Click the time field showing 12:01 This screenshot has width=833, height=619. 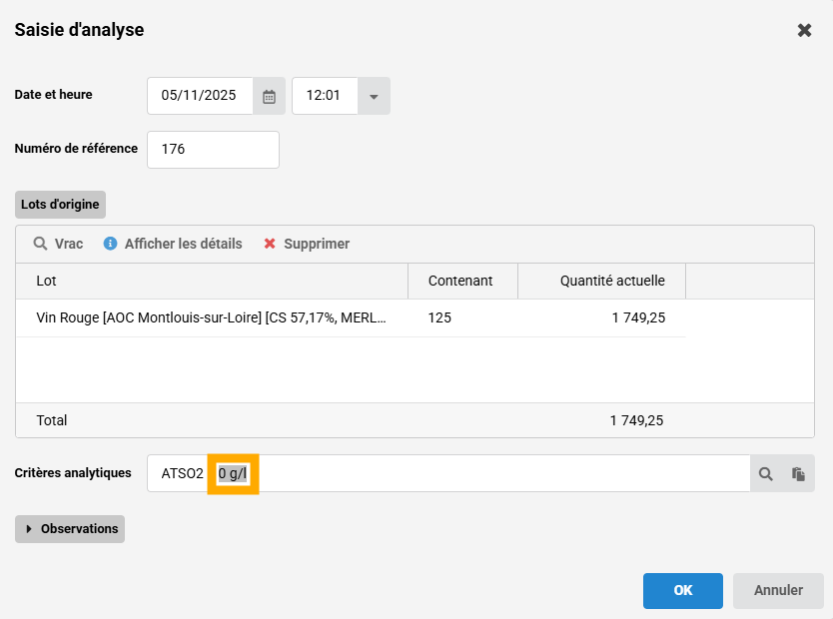(x=325, y=96)
